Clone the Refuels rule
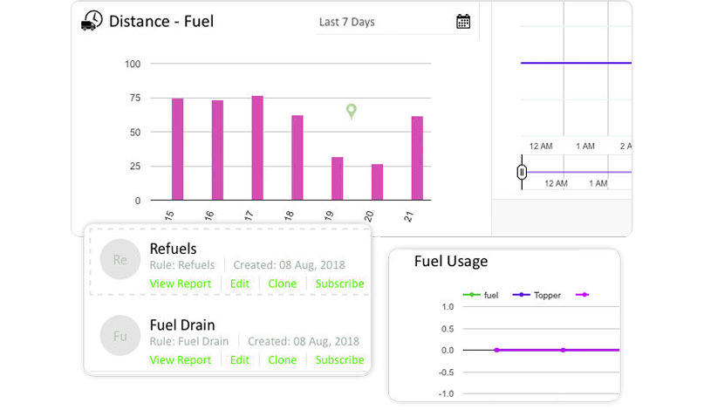Viewport: 704px width, 410px height. [x=283, y=284]
